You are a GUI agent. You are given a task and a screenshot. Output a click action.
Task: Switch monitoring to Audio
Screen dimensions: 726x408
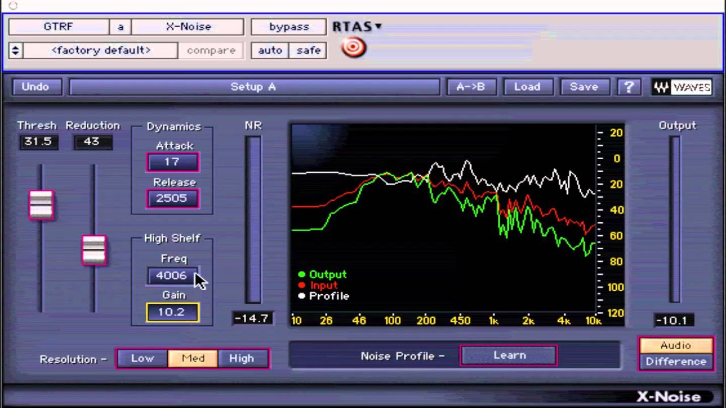pyautogui.click(x=676, y=346)
